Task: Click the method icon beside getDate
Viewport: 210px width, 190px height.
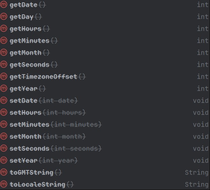Action: pyautogui.click(x=4, y=5)
